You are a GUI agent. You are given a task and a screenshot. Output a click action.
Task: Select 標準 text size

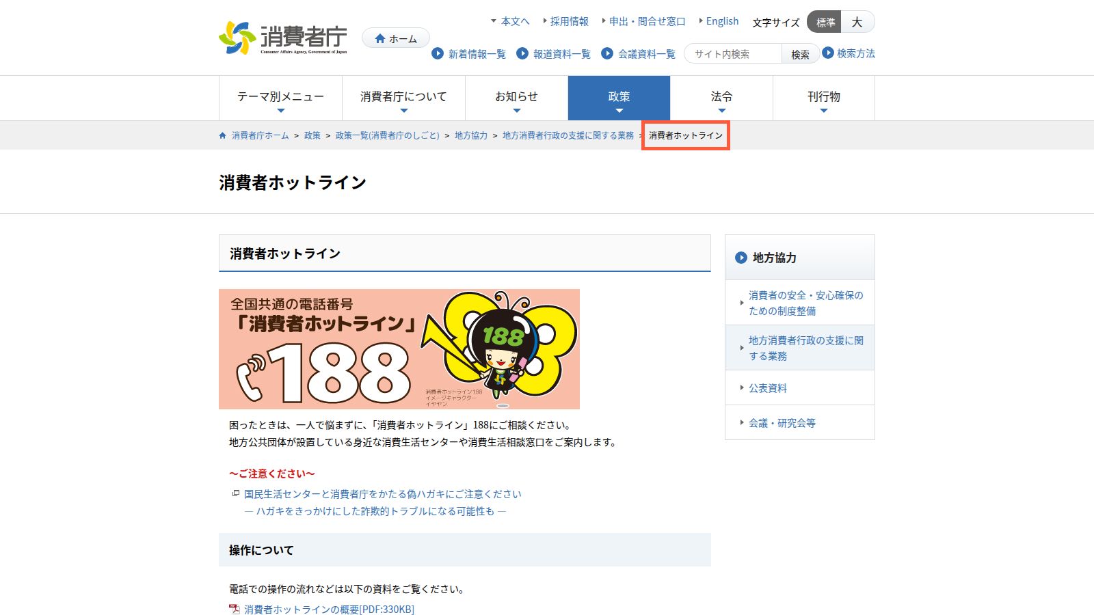tap(824, 22)
